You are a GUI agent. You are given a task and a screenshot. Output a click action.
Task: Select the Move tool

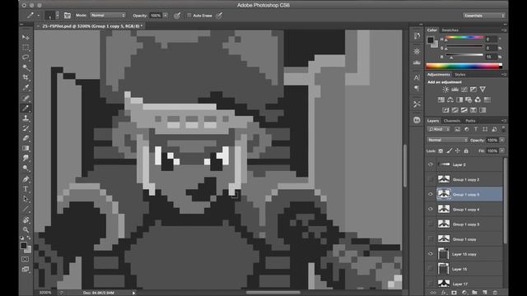tap(26, 37)
